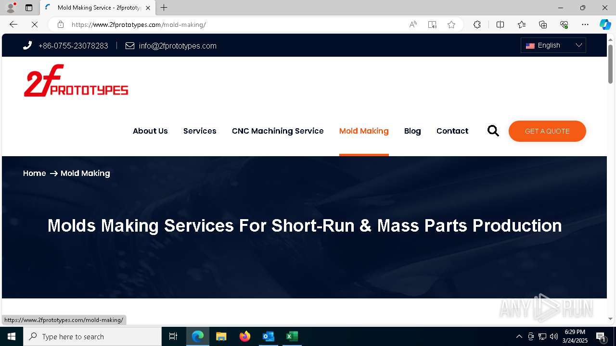Click Mold Making breadcrumb link
This screenshot has width=616, height=346.
coord(85,173)
